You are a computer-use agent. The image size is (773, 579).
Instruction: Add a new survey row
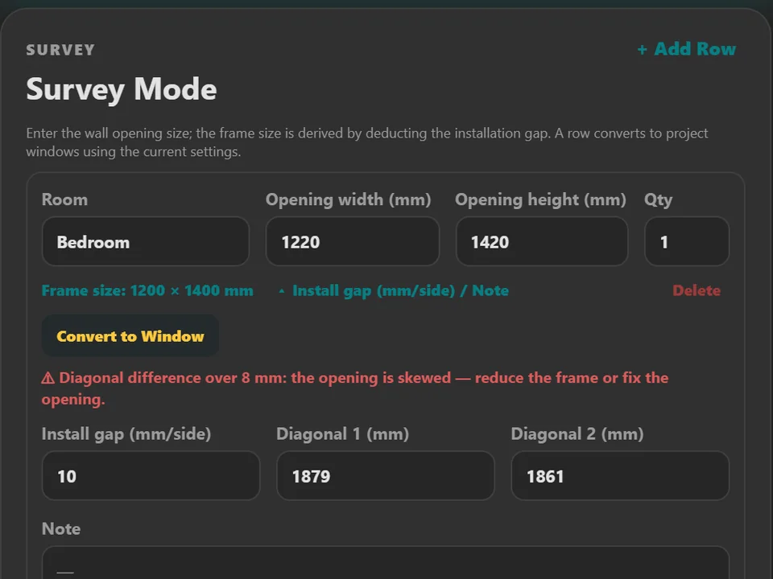[686, 49]
